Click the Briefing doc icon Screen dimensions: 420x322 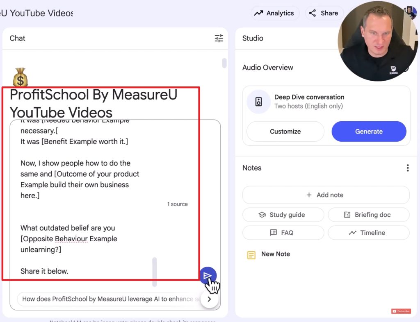(347, 215)
